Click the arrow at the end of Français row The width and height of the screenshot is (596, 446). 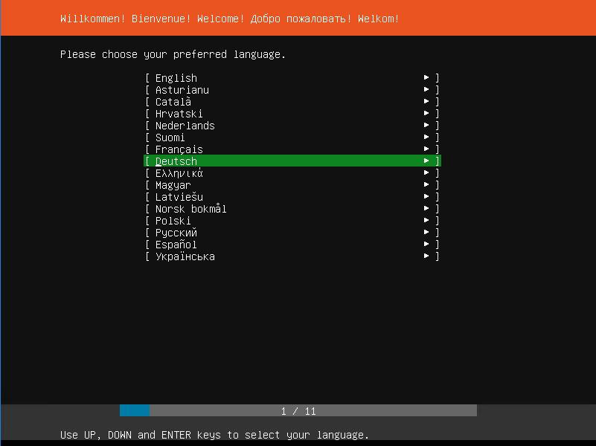[x=426, y=149]
